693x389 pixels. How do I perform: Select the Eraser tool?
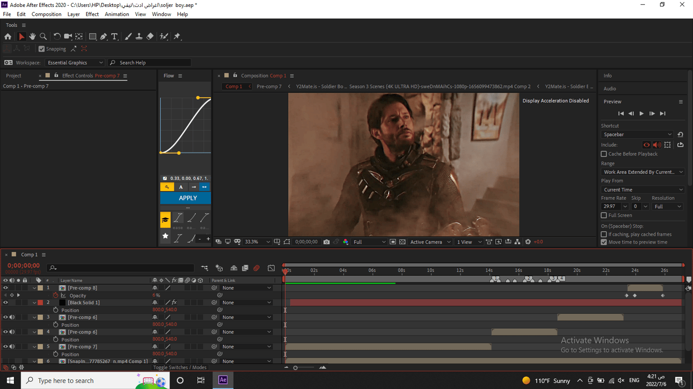coord(150,36)
